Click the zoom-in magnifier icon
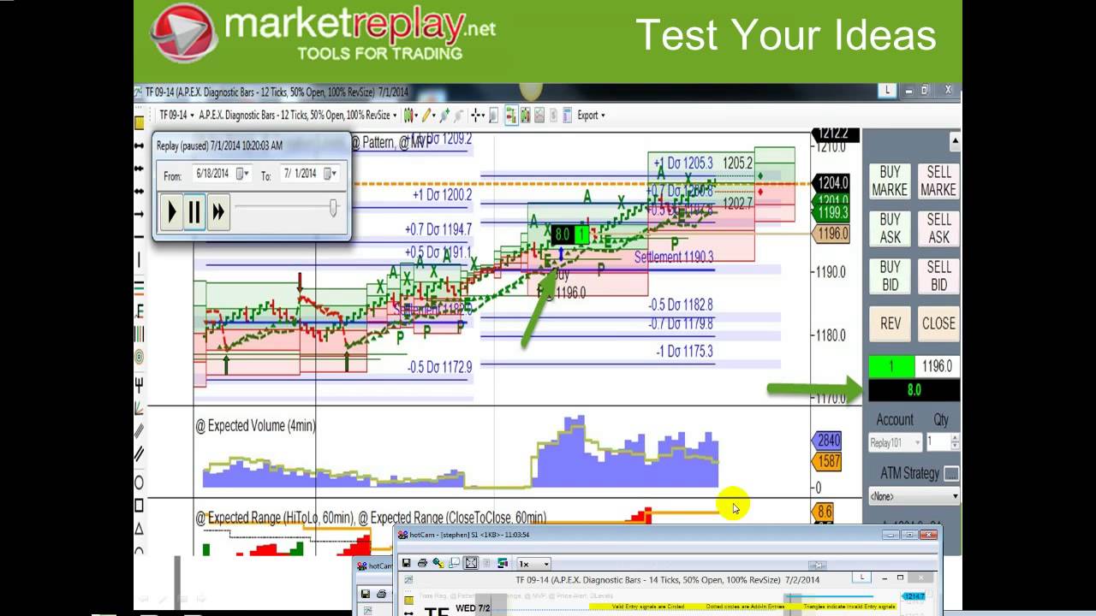The image size is (1096, 616). (x=444, y=115)
